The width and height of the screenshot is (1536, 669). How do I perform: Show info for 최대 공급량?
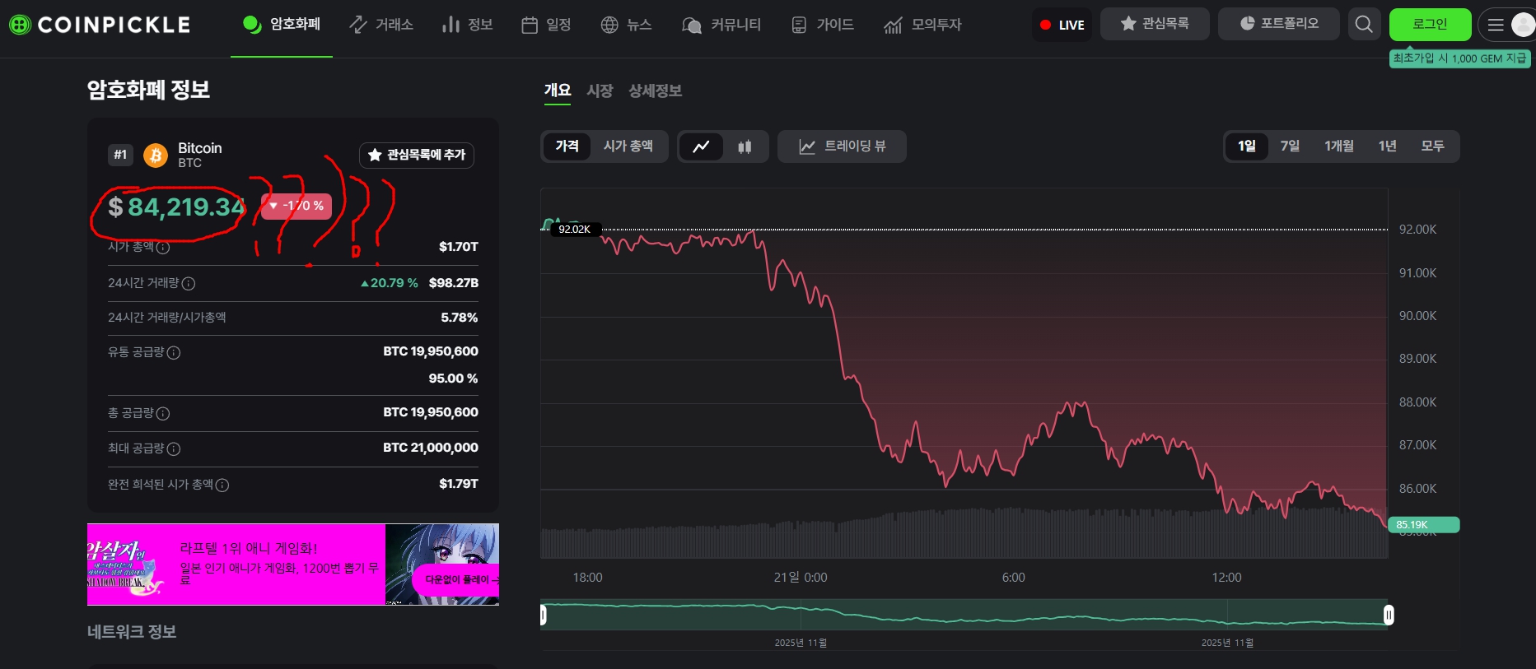[x=174, y=448]
